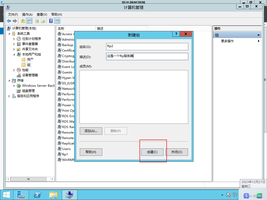This screenshot has width=267, height=200.
Task: Expand the 事件查看器 tree node
Action: [14, 44]
